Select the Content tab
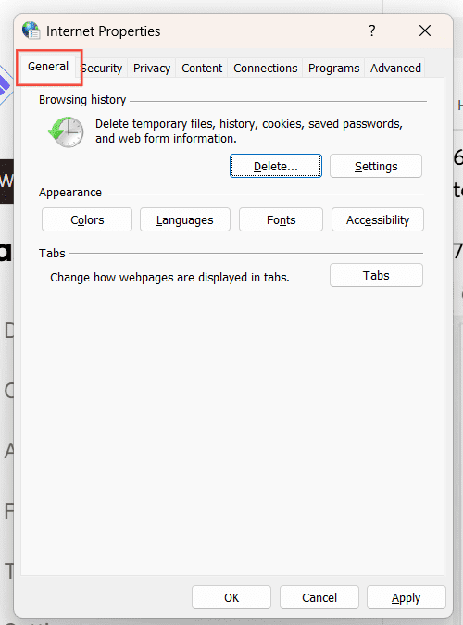The height and width of the screenshot is (625, 463). coord(202,69)
